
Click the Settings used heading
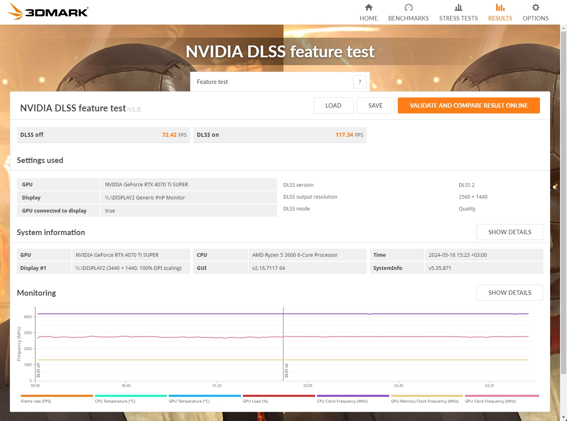40,161
